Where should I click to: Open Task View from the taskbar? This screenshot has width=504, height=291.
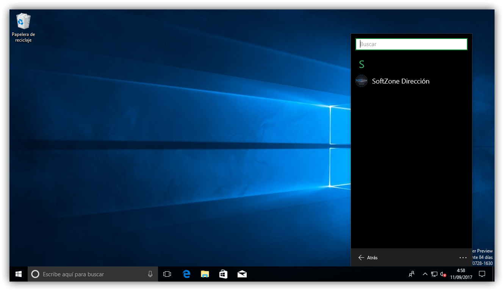point(167,274)
